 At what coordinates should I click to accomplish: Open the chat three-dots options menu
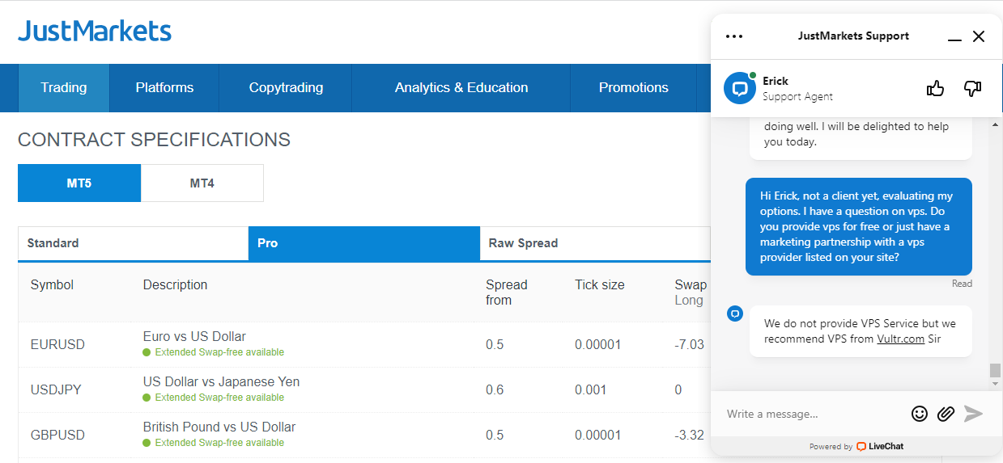(x=734, y=36)
